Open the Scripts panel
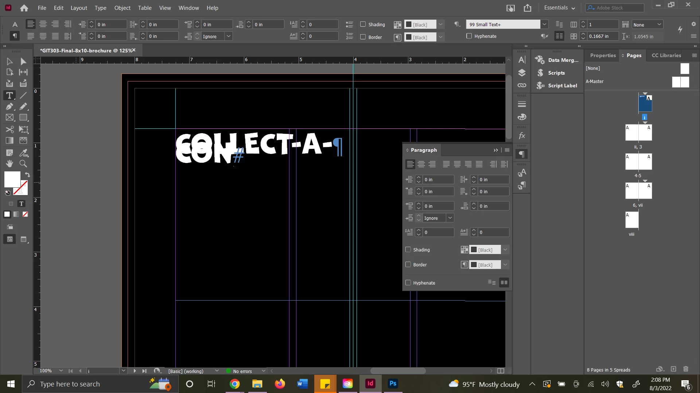This screenshot has width=700, height=393. (556, 73)
